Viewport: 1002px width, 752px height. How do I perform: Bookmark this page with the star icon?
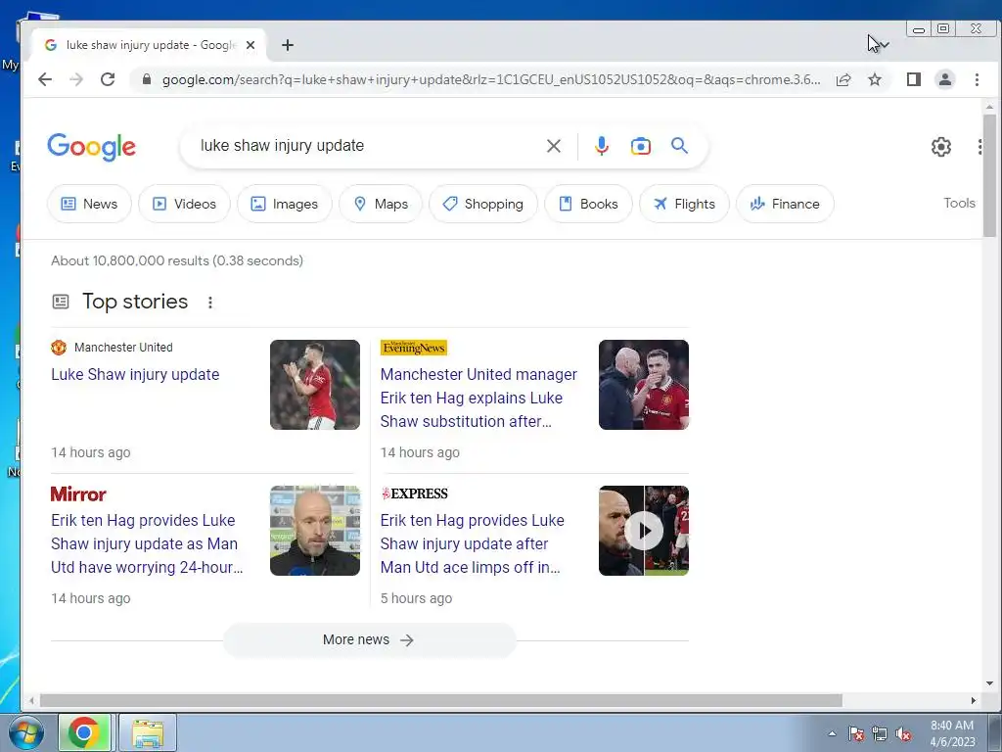click(x=875, y=79)
